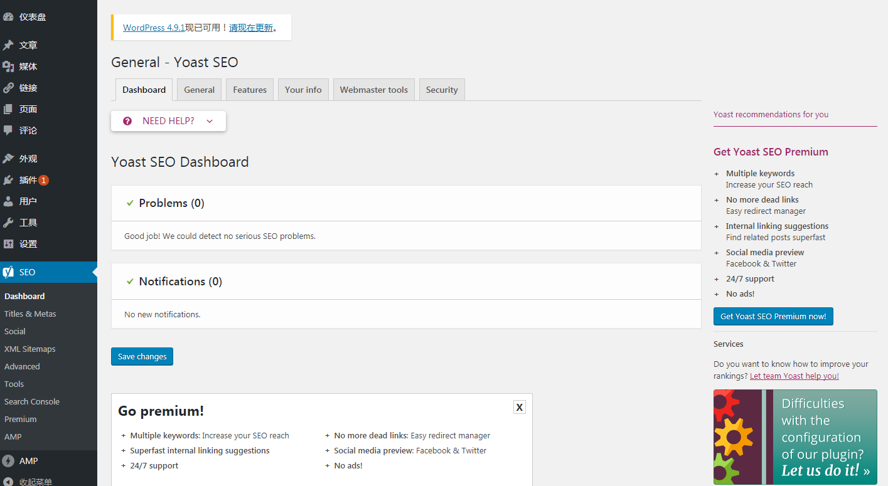Click the Yoast recommendations for you text

click(771, 114)
